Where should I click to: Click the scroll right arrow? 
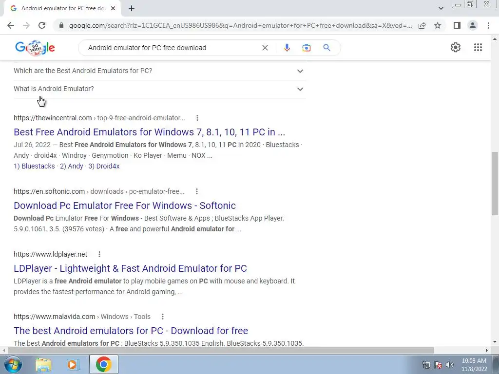[487, 351]
